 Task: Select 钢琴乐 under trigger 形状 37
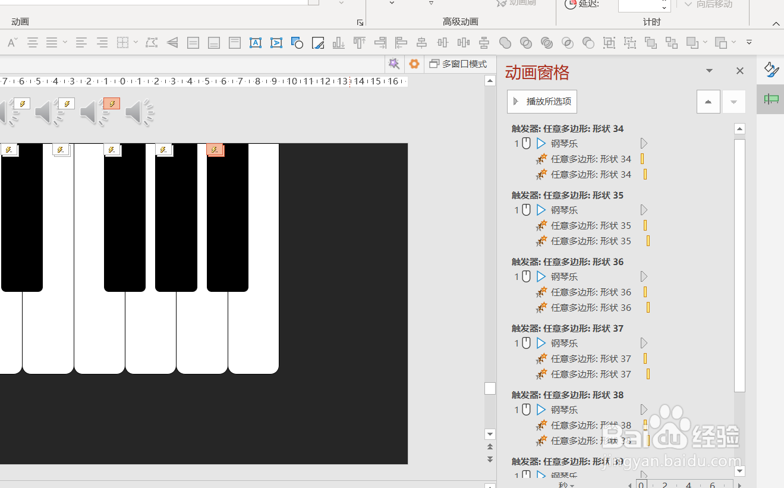point(564,343)
